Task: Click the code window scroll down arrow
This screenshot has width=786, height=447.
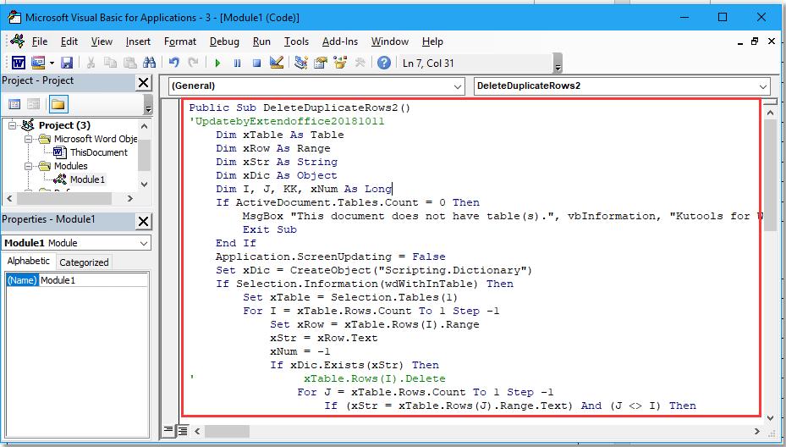Action: tap(771, 417)
